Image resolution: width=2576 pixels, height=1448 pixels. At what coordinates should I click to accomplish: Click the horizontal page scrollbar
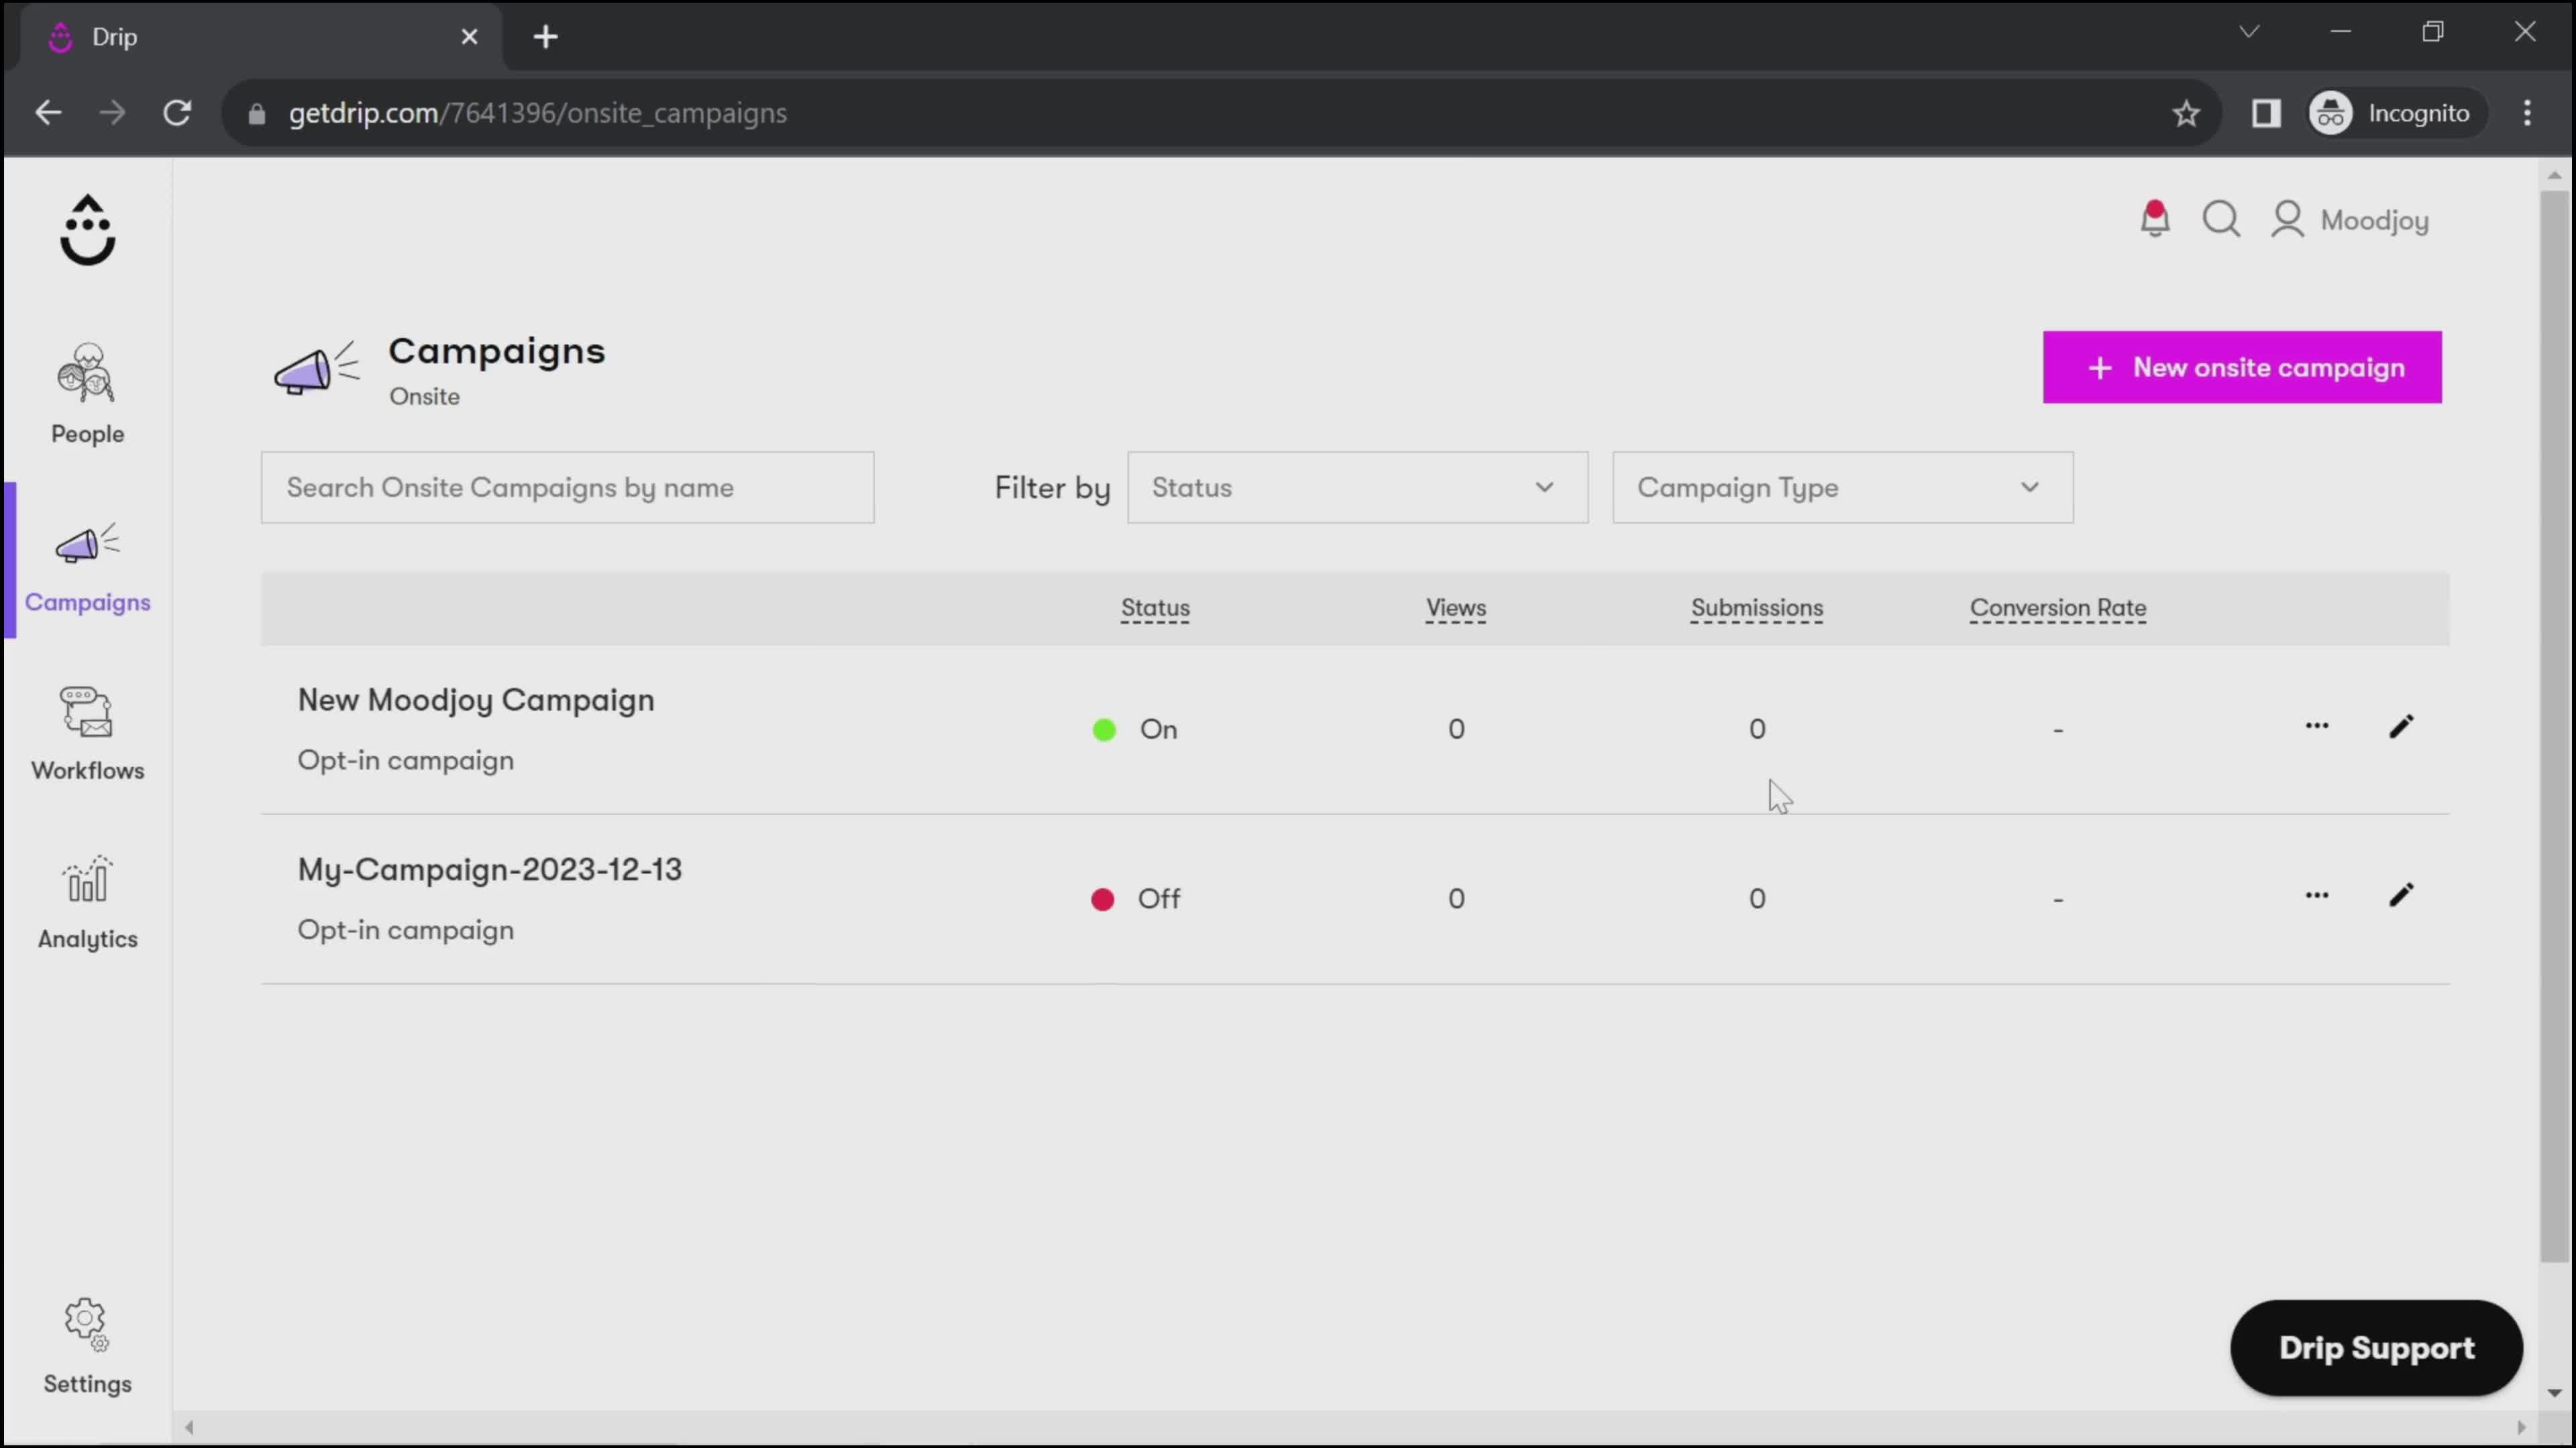click(1355, 1427)
